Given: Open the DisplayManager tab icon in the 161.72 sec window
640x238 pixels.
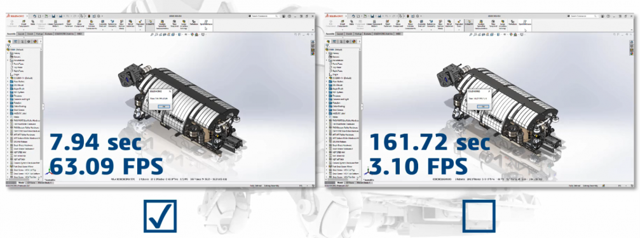Looking at the screenshot, I should (354, 41).
